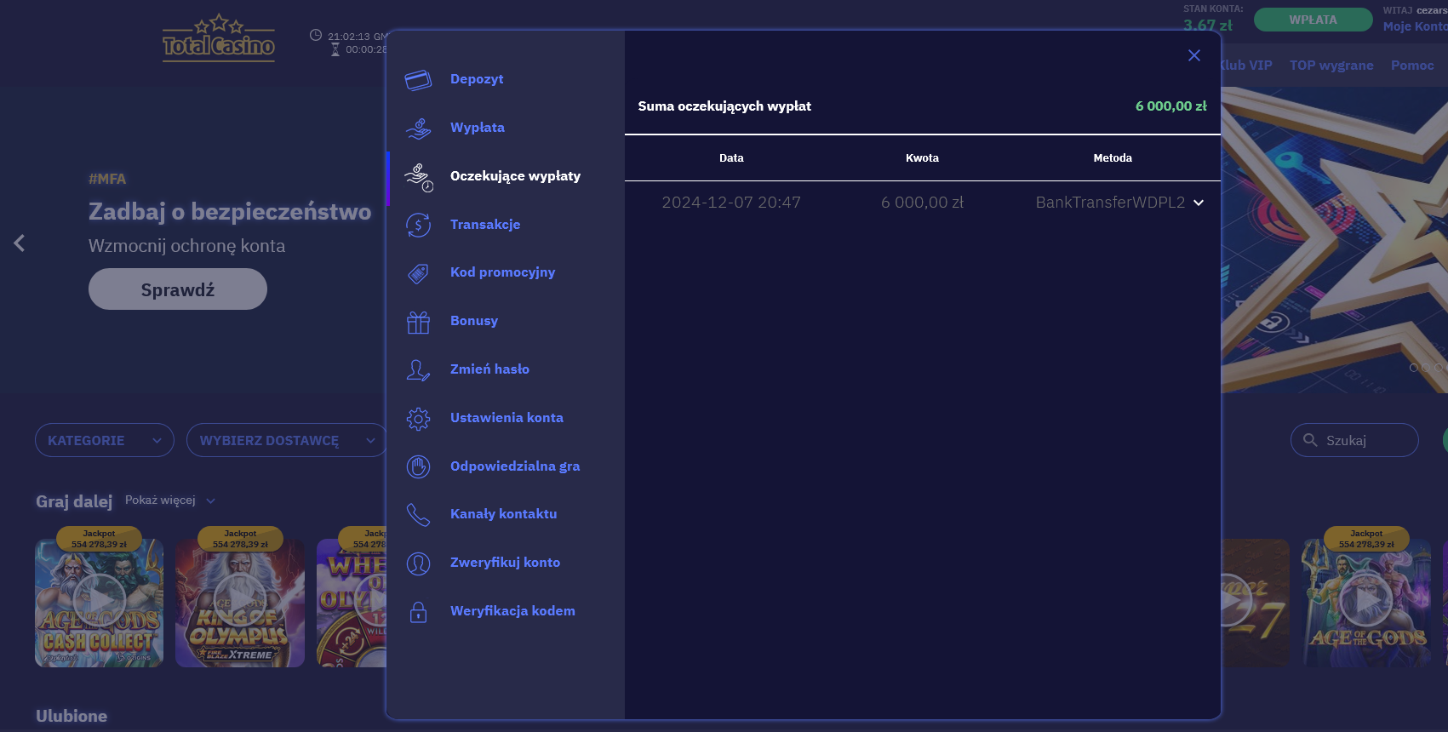Click the Odpowiedzialna gra hand icon
Image resolution: width=1448 pixels, height=732 pixels.
pos(418,466)
